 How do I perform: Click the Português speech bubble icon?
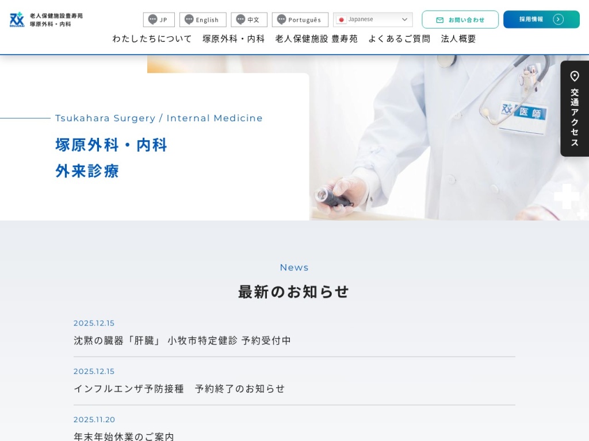tap(281, 20)
